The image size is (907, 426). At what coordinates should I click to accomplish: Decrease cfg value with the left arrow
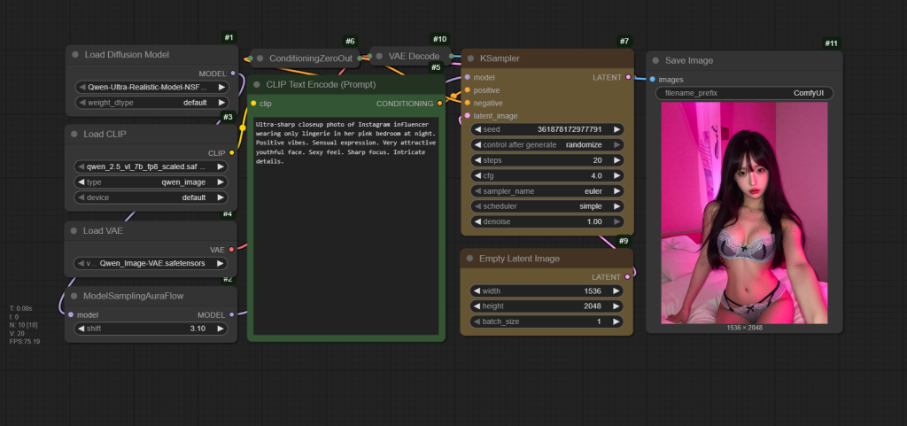click(x=476, y=175)
